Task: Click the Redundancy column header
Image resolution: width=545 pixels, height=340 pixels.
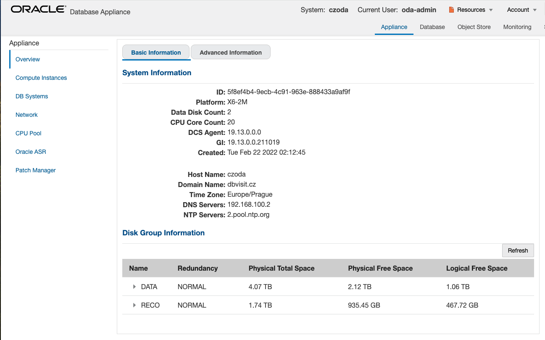Action: pos(198,268)
